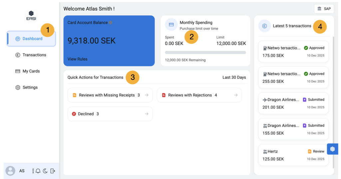The height and width of the screenshot is (179, 341).
Task: Open the three-dot user menu
Action: [x=33, y=171]
